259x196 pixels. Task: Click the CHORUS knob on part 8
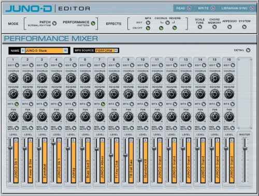pyautogui.click(x=114, y=78)
